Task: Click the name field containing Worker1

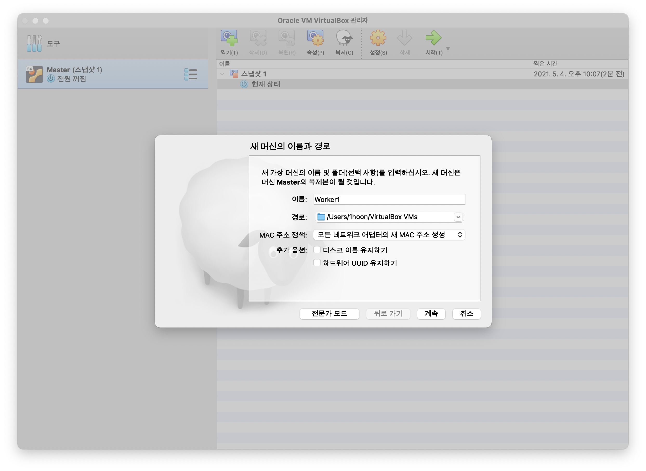Action: 389,199
